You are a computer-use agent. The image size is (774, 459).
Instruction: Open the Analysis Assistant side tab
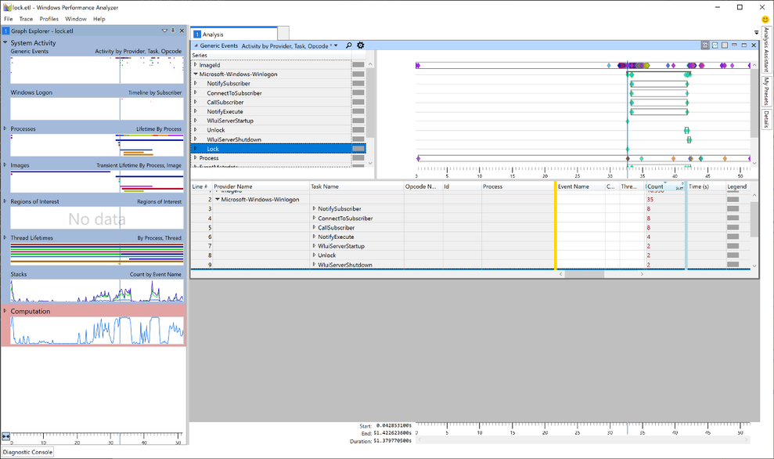[766, 49]
